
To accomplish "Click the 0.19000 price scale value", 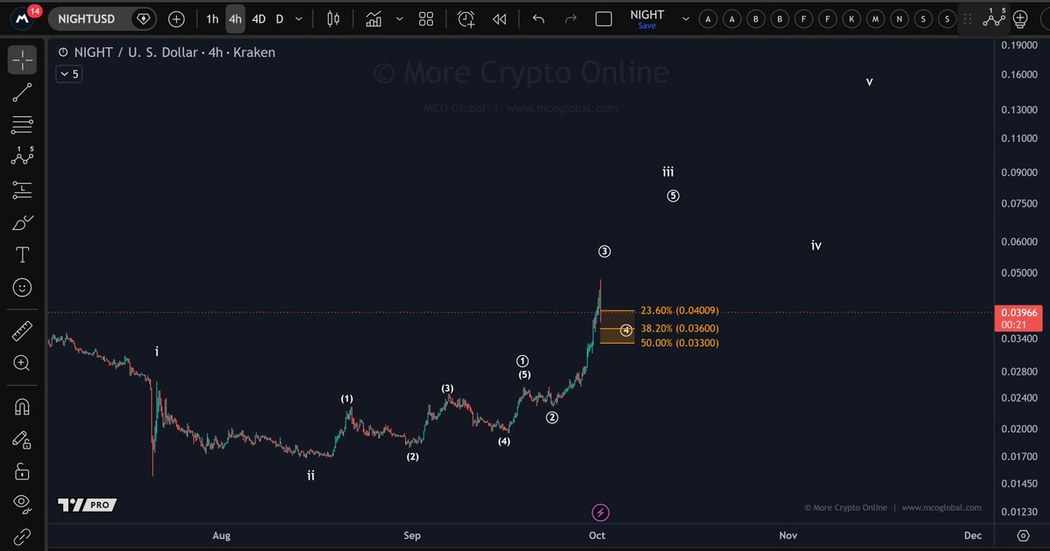I will [1019, 45].
